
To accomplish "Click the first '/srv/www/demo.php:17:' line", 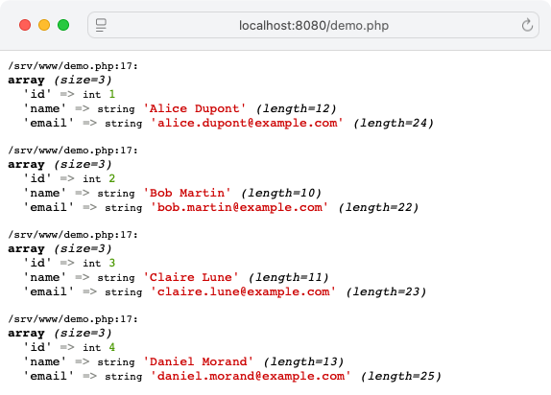I will (x=73, y=66).
